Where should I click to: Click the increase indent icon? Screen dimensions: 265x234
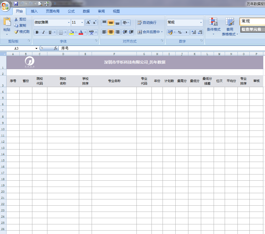[x=131, y=32]
